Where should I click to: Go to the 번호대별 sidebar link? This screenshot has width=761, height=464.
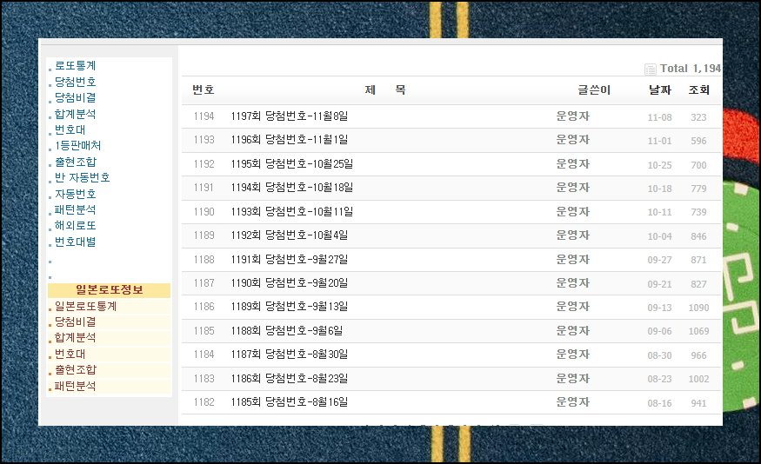pos(75,242)
